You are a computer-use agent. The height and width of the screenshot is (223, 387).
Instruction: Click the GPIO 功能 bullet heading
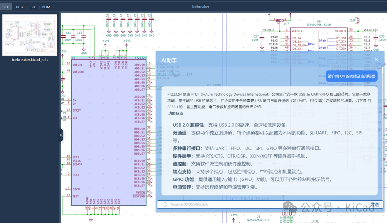point(183,179)
